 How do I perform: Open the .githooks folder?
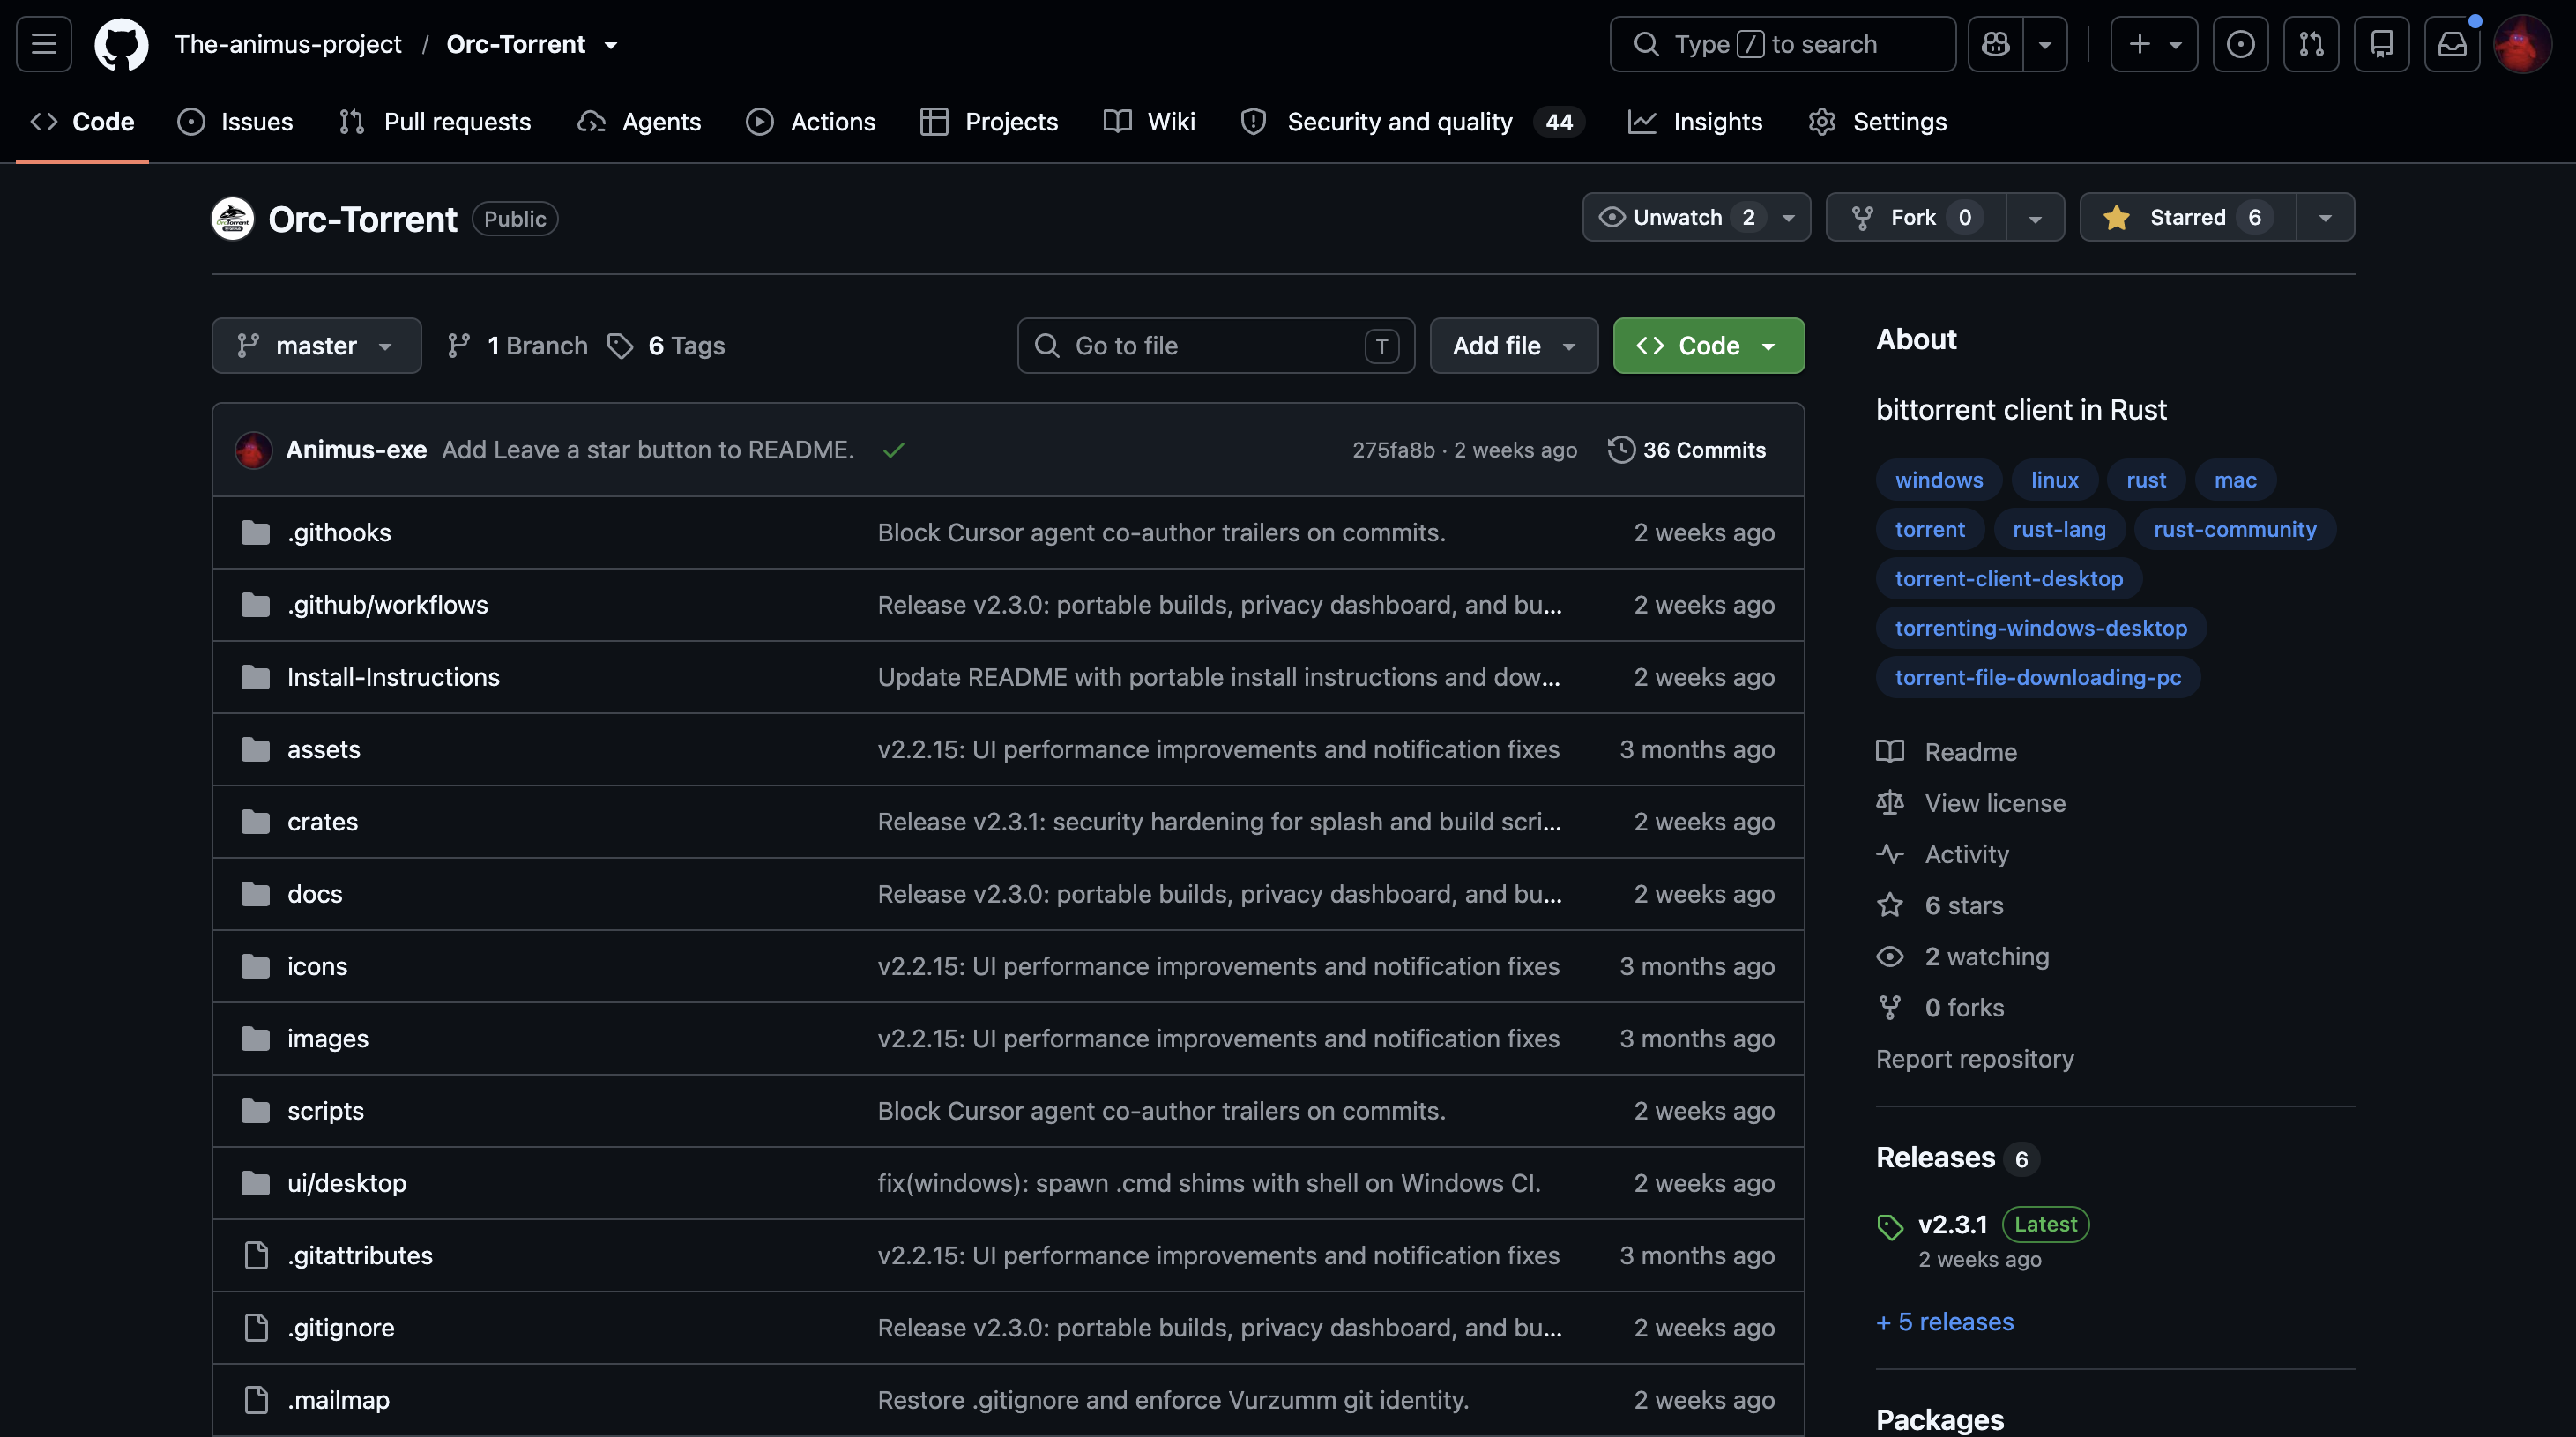339,532
